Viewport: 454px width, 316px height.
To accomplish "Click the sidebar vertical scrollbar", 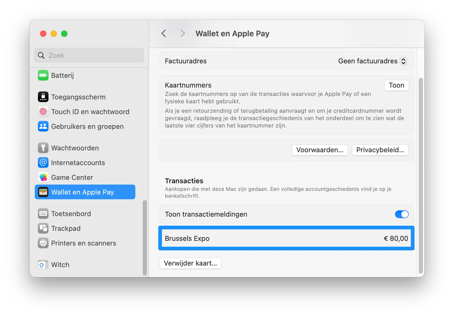I will (145, 238).
